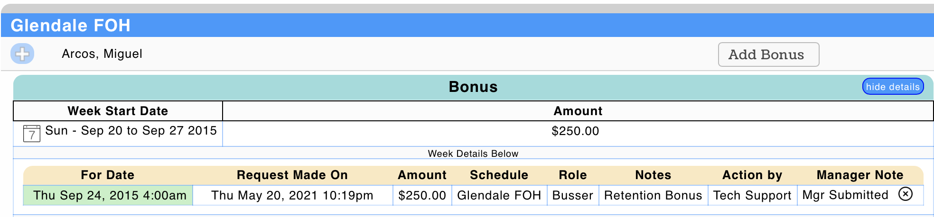
Task: Click the Glendale FOH schedule cell
Action: [x=499, y=196]
